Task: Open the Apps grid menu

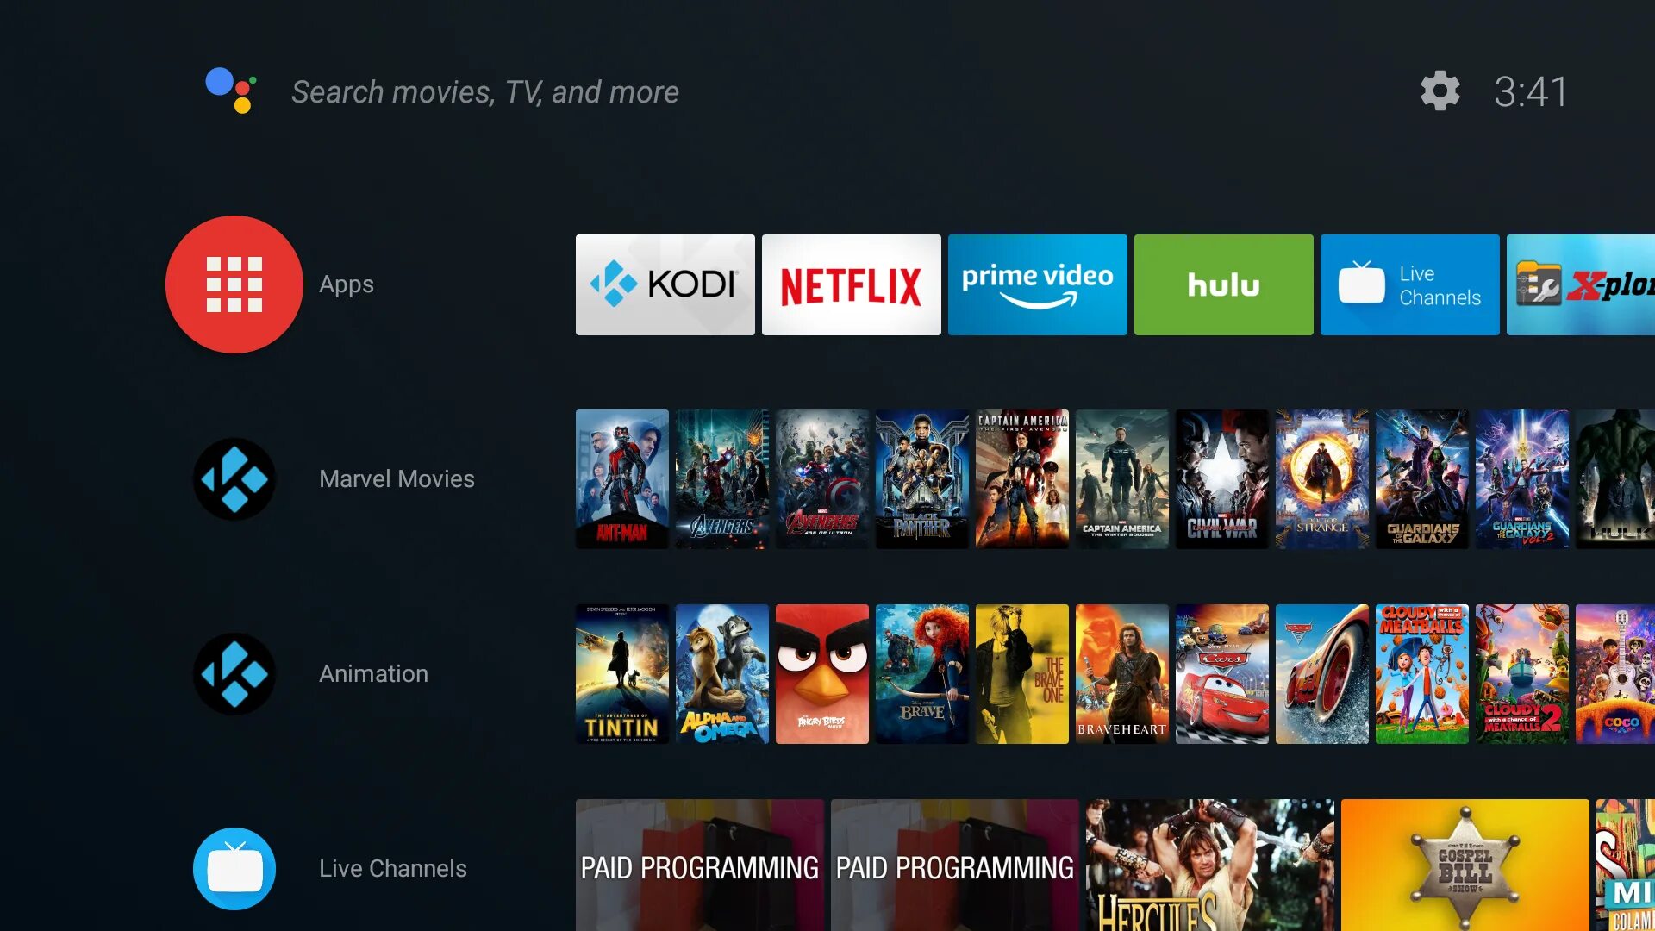Action: (234, 284)
